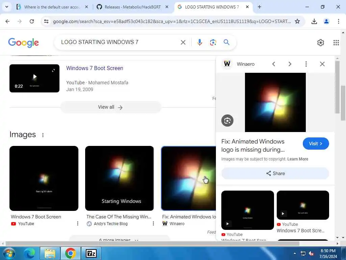Open the Windows Start menu orb
This screenshot has width=346, height=260.
9,253
